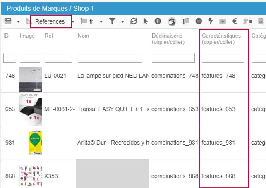Click the filter funnel icon
The image size is (266, 188).
(x=113, y=21)
